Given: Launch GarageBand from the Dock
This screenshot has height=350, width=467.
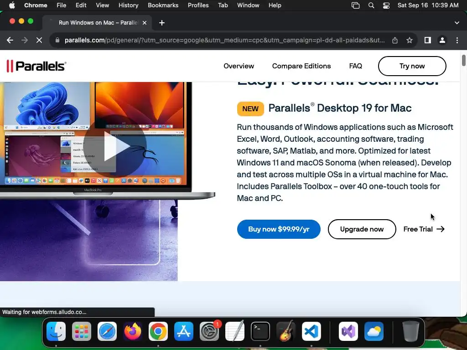Looking at the screenshot, I should click(286, 331).
